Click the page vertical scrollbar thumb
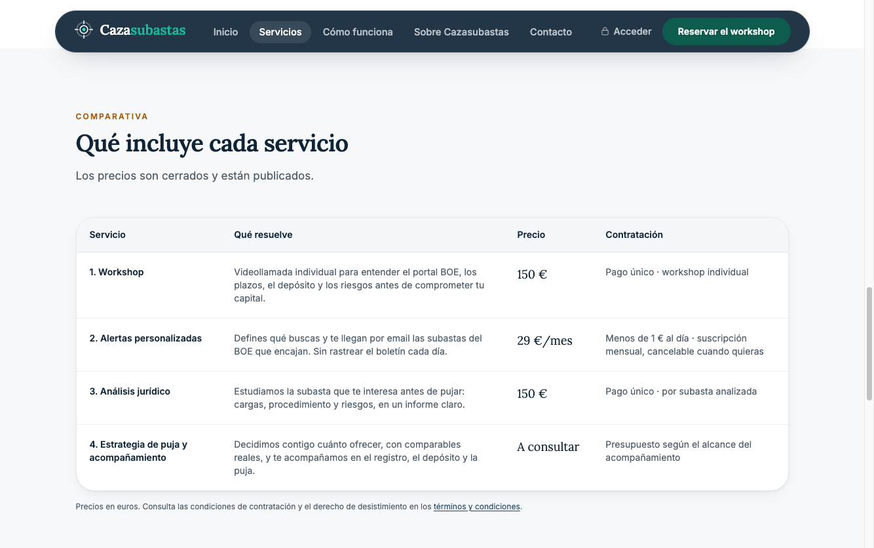 (x=869, y=343)
